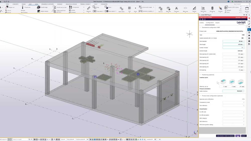Click the Rendering icon
The height and width of the screenshot is (141, 251).
[212, 9]
